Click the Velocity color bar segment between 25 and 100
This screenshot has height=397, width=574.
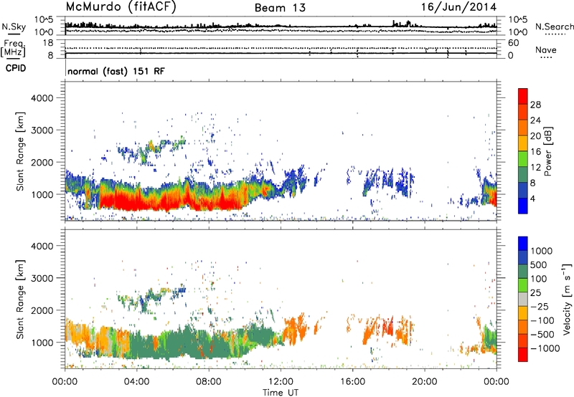[x=523, y=285]
